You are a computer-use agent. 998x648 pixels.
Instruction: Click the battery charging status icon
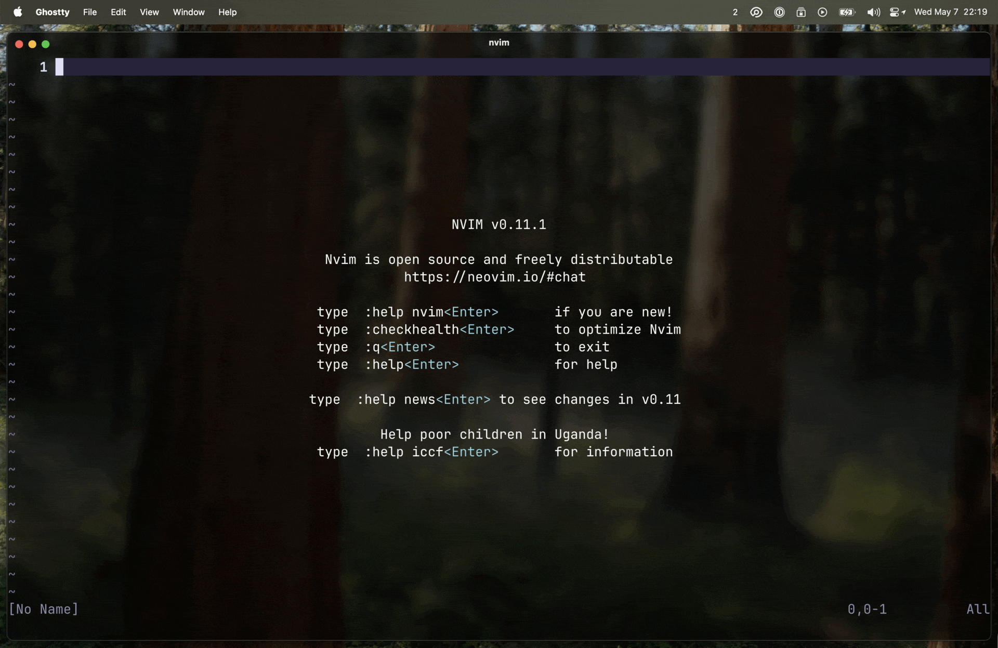click(x=847, y=12)
